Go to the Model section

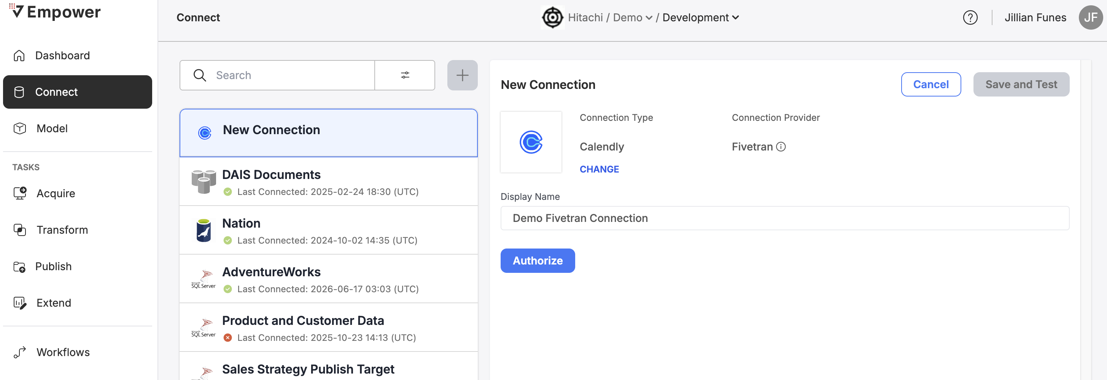[x=77, y=128]
